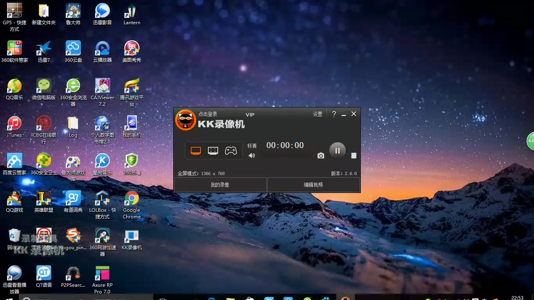This screenshot has height=300, width=534.
Task: Select the QT语音 desktop icon
Action: pos(44,277)
